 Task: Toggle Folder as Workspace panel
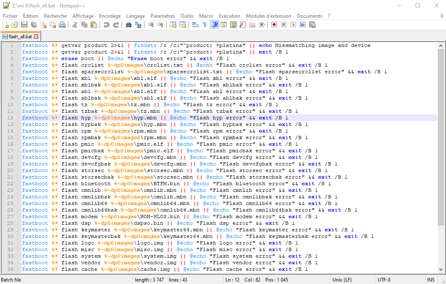coord(252,25)
